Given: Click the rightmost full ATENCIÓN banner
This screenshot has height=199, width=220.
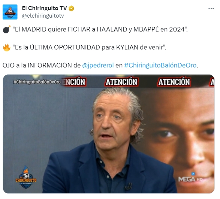Looking at the screenshot, I should (174, 82).
